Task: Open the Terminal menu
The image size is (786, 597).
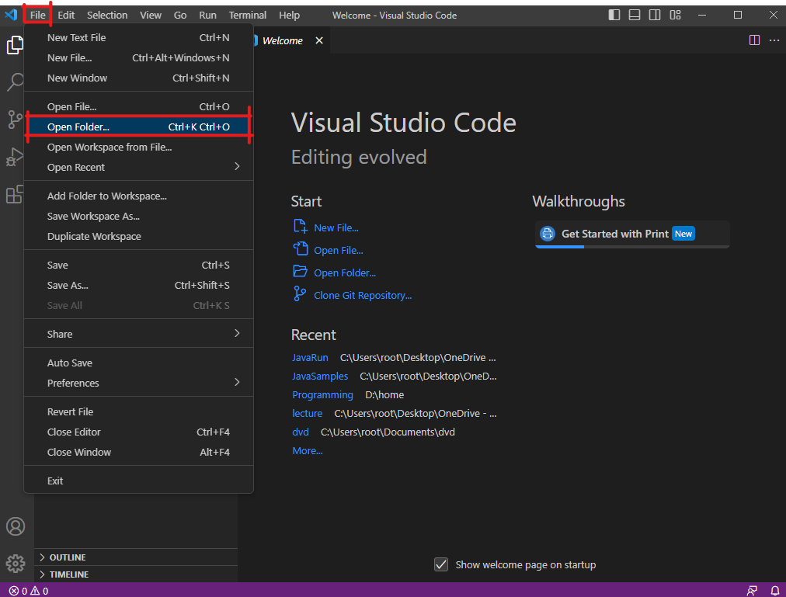Action: [x=248, y=15]
